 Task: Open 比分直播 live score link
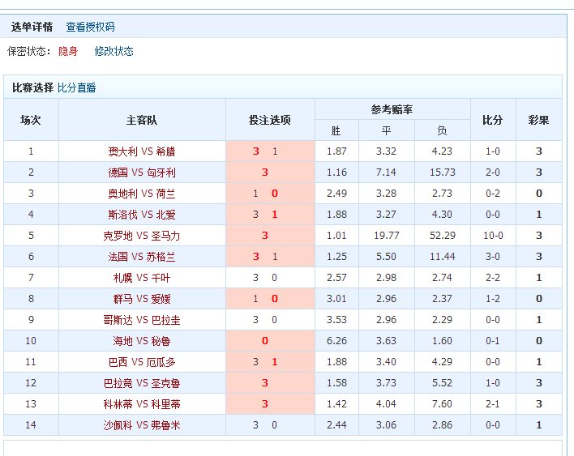(76, 87)
